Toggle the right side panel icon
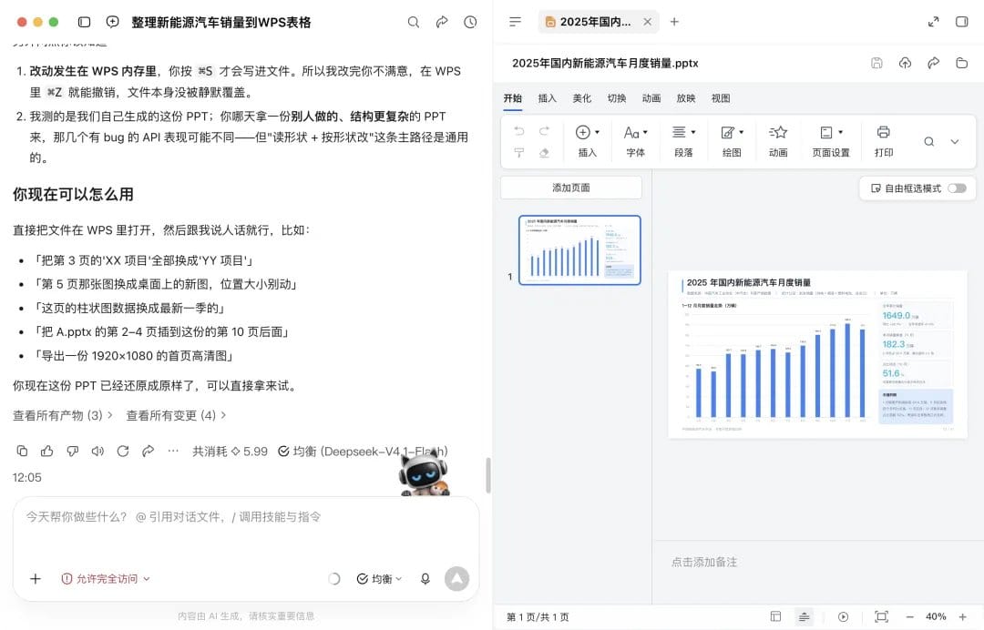This screenshot has width=984, height=630. [961, 22]
